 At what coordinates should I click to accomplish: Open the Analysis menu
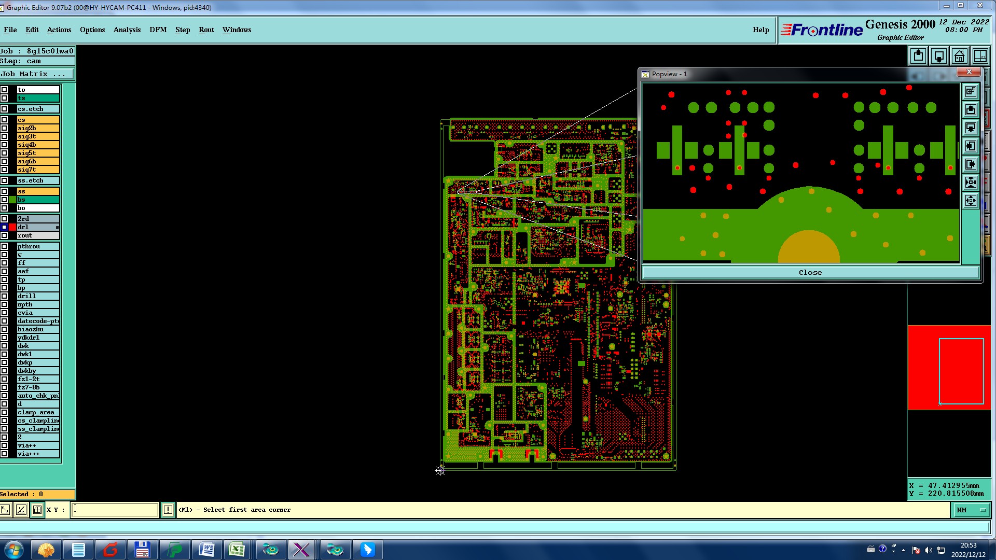click(127, 30)
